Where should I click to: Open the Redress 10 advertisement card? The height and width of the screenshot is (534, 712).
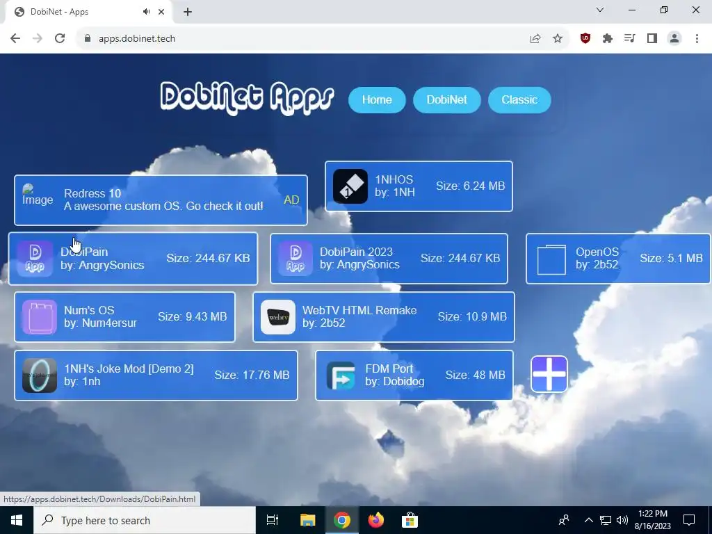click(161, 200)
